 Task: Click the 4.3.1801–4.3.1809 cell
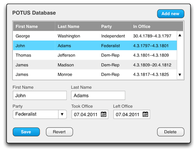pyautogui.click(x=154, y=55)
